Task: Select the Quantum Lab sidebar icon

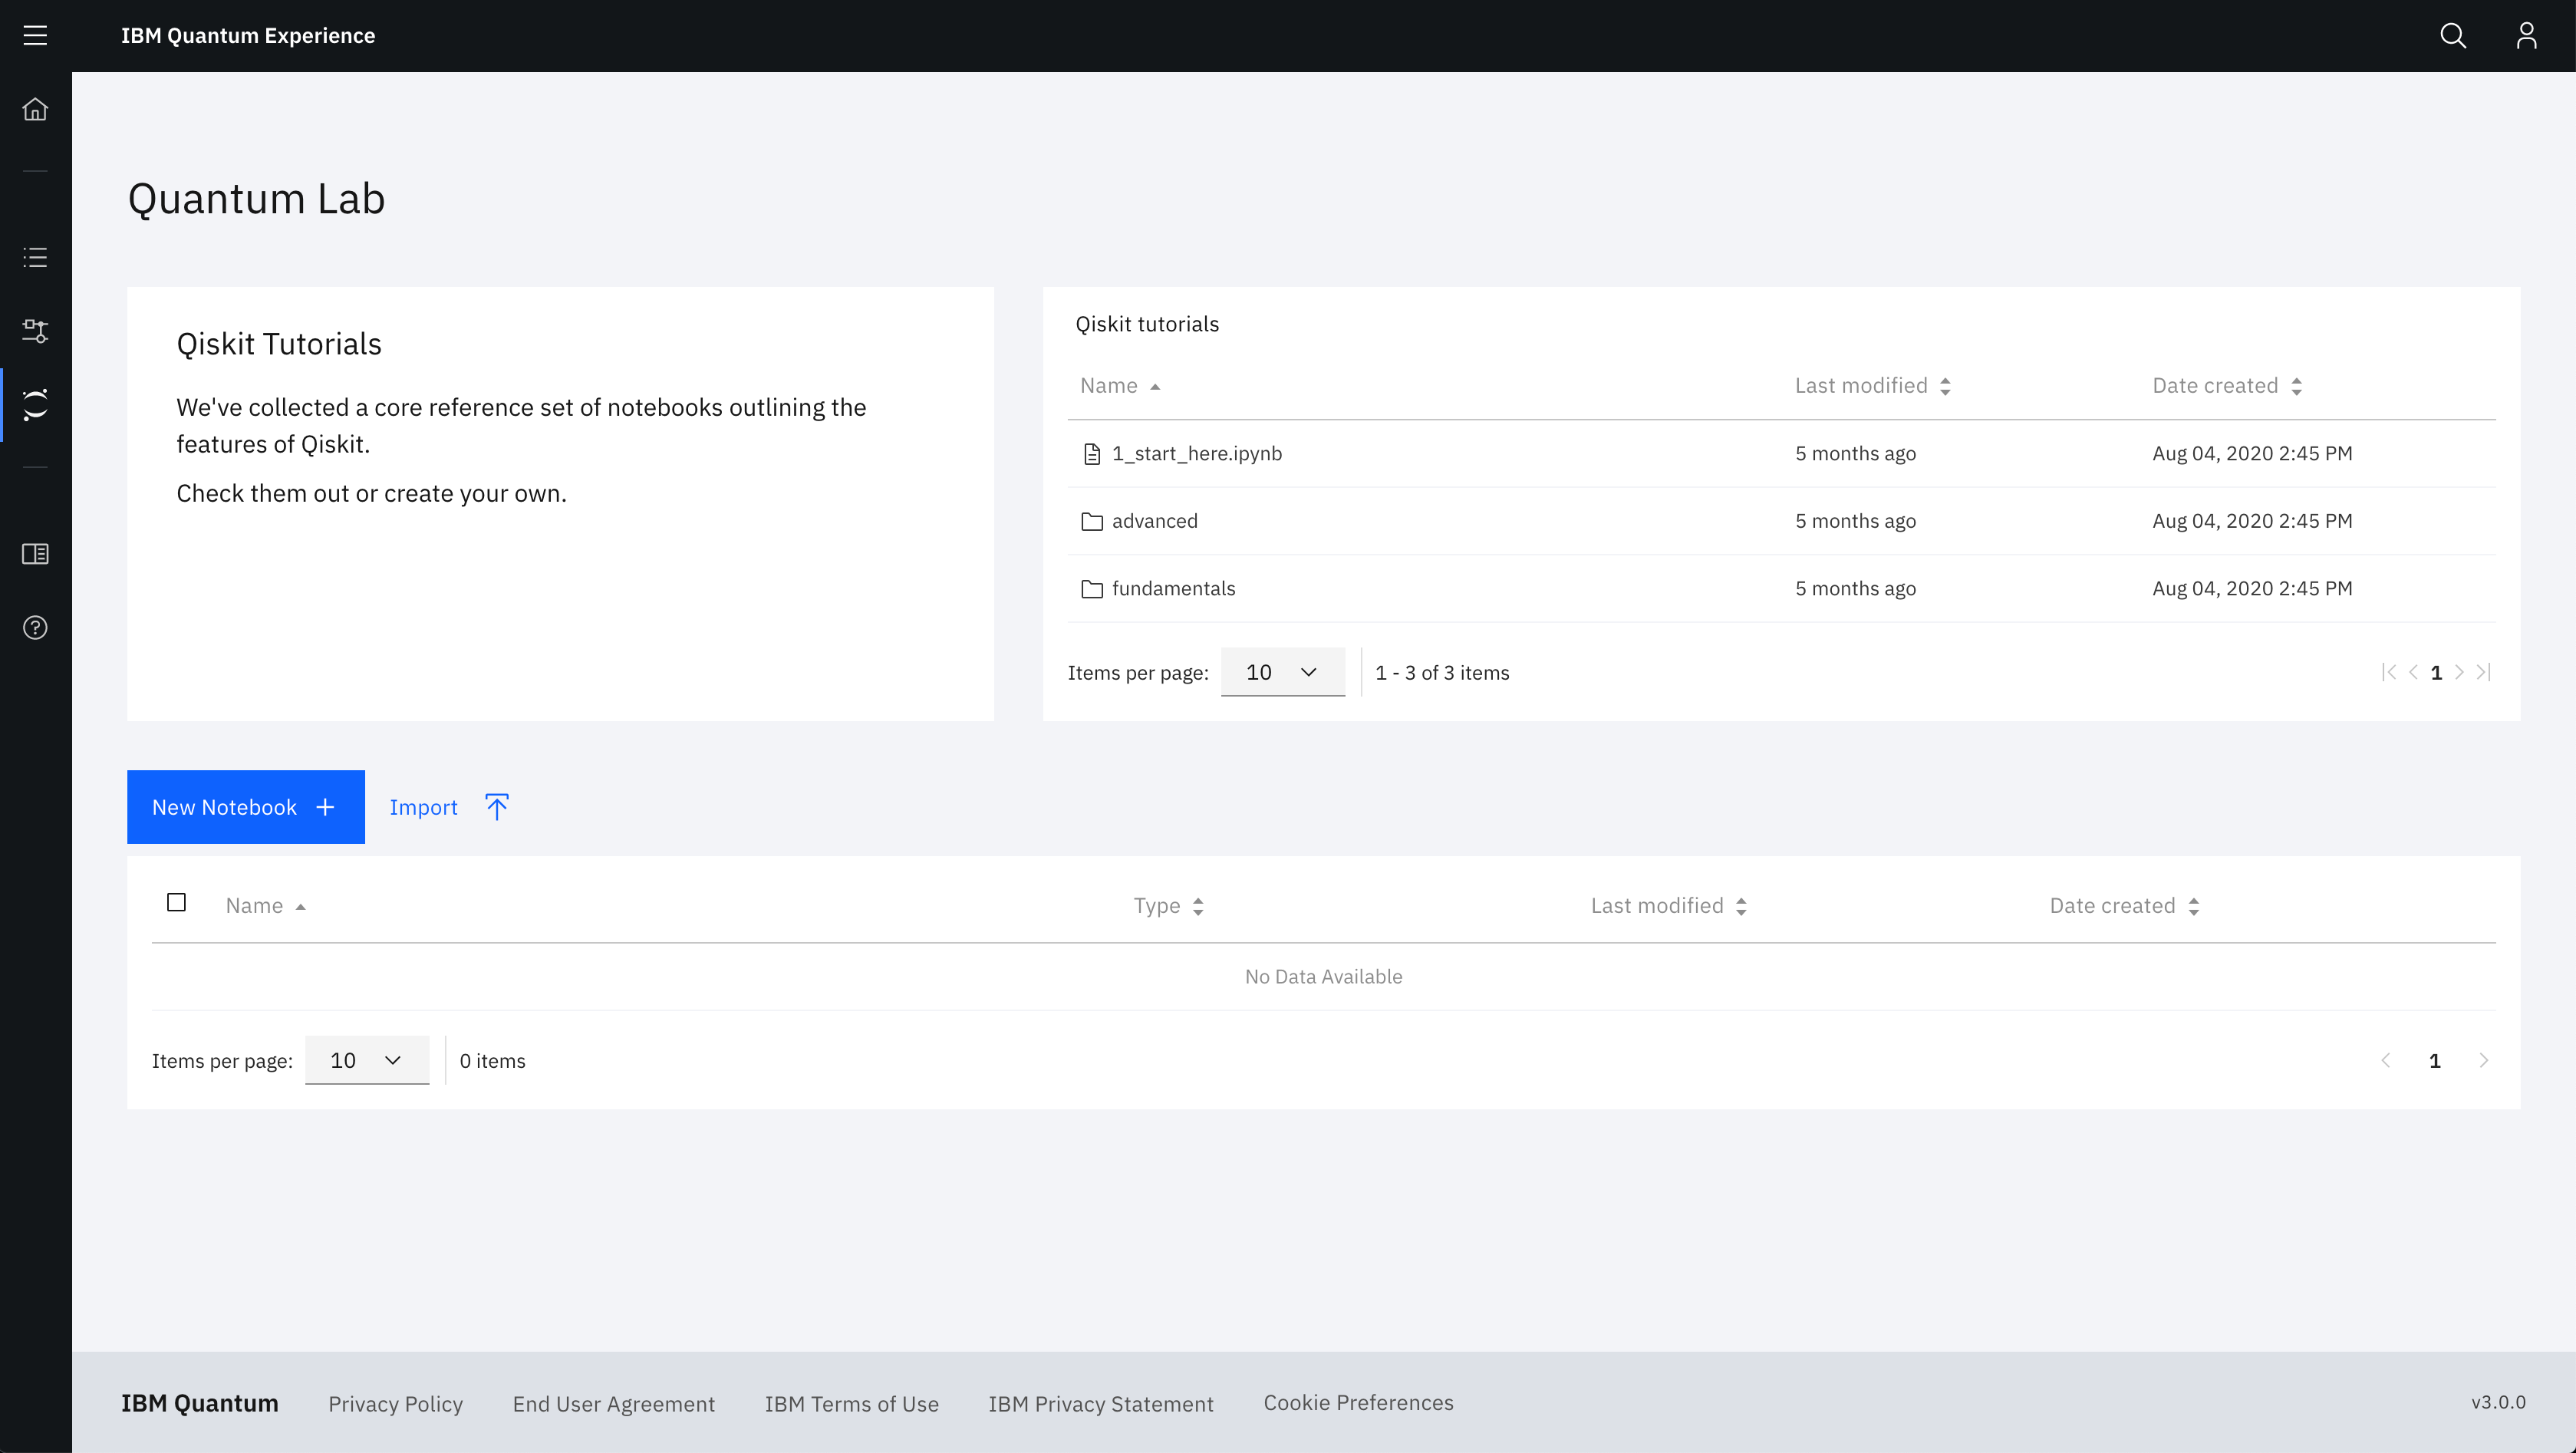Action: (x=35, y=405)
